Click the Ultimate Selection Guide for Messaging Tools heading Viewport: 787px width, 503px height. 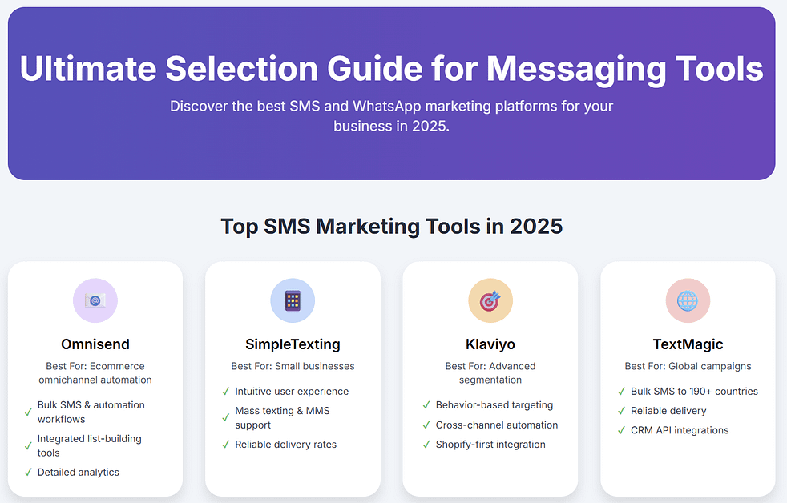pyautogui.click(x=391, y=69)
